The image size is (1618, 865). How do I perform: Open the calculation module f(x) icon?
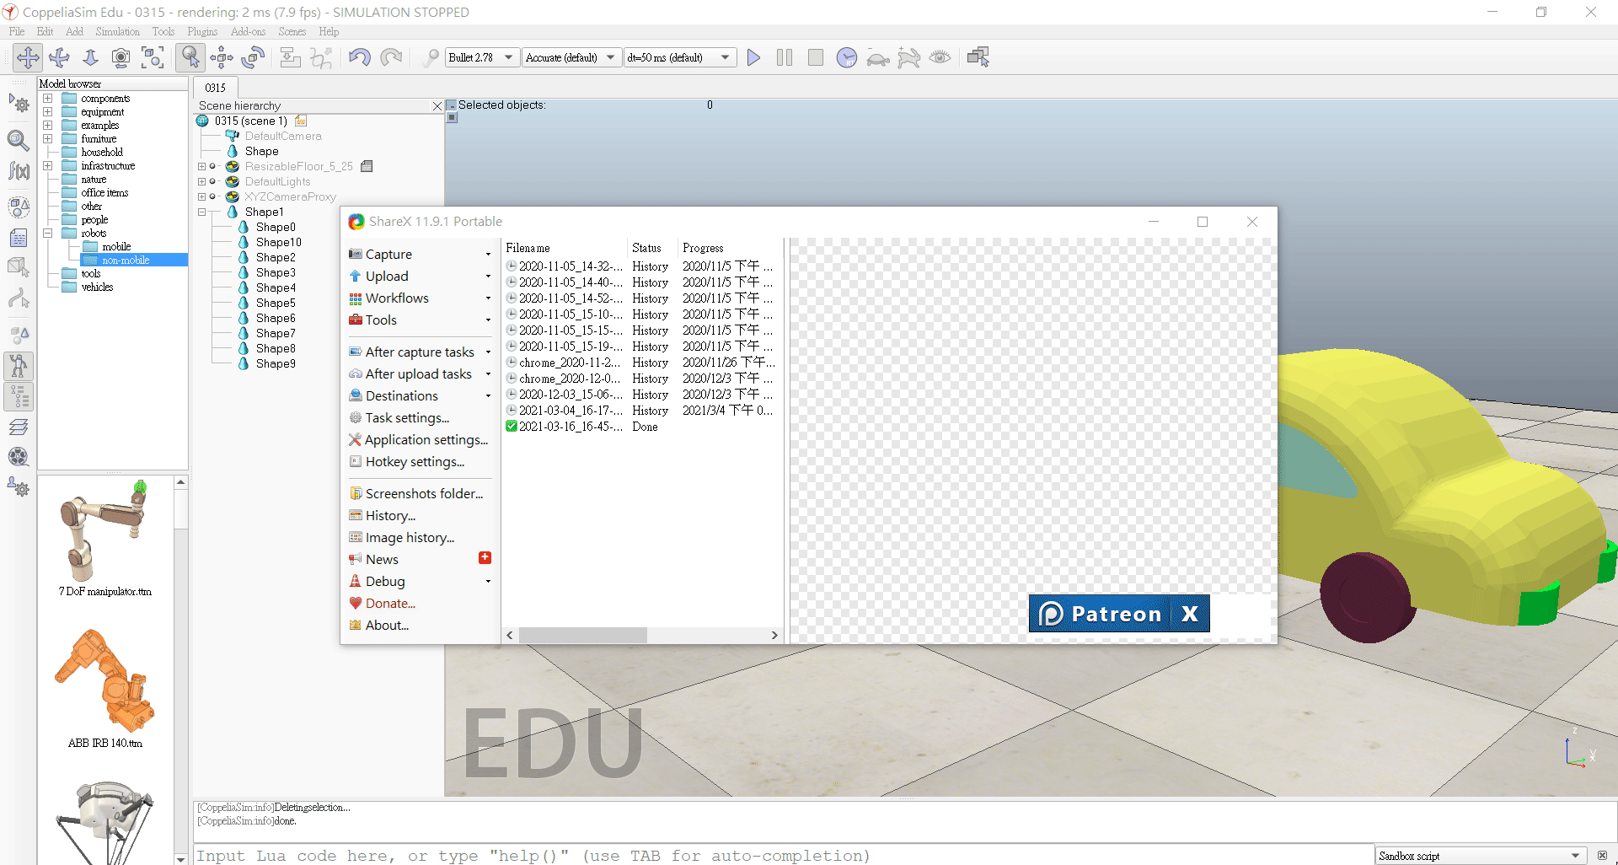click(19, 171)
